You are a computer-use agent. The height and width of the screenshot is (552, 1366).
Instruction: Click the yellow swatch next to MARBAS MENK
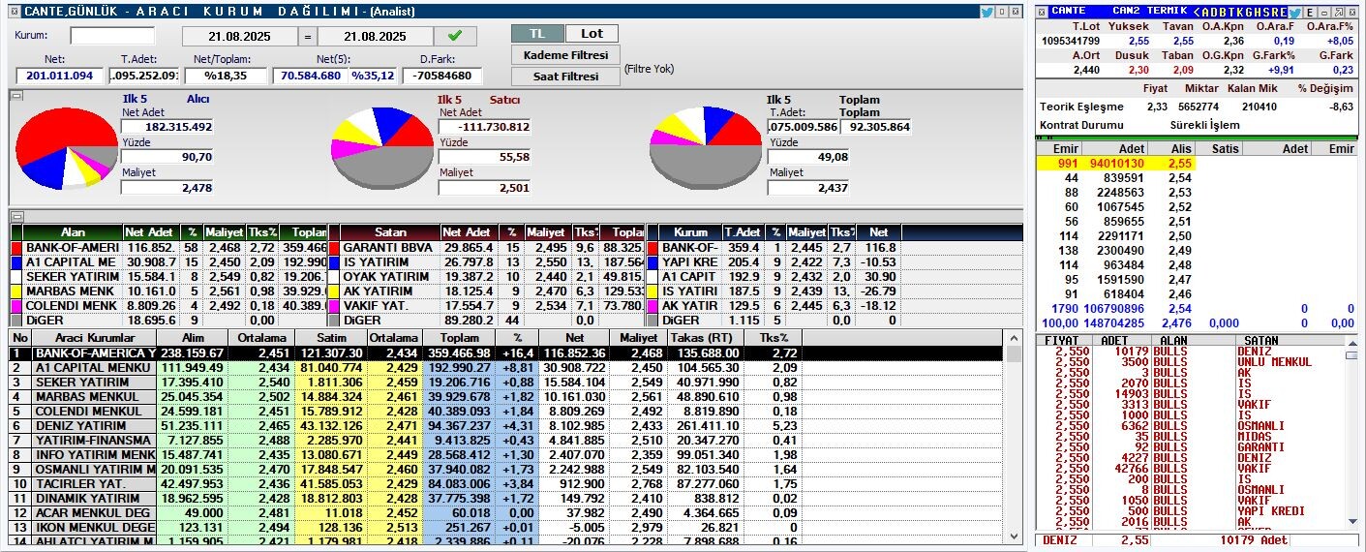point(16,291)
